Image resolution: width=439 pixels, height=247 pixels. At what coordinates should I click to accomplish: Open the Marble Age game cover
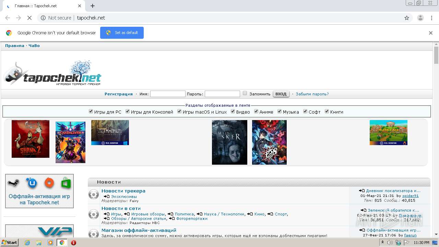(389, 133)
